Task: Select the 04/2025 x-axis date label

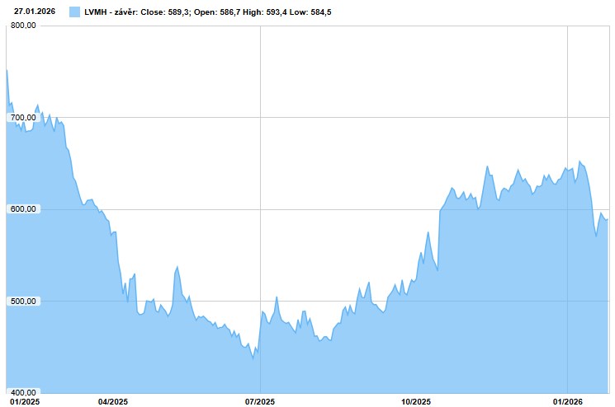Action: point(111,401)
